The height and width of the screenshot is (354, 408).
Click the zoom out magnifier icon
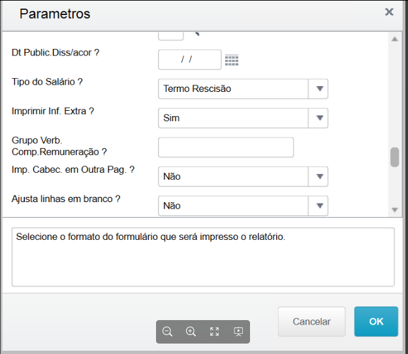click(167, 332)
